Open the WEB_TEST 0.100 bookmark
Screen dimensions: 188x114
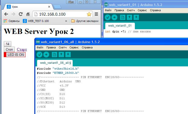[x=36, y=21]
